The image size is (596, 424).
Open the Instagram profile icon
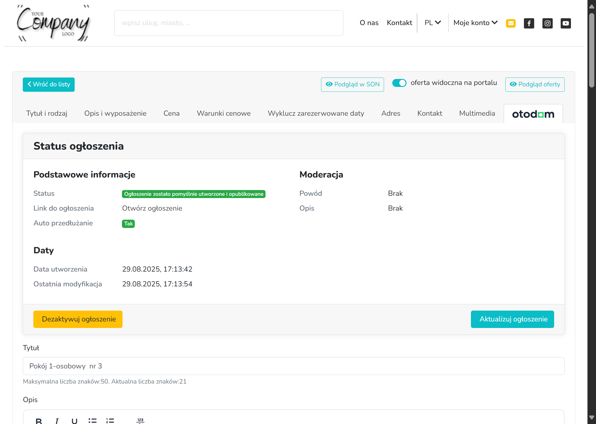pos(547,23)
